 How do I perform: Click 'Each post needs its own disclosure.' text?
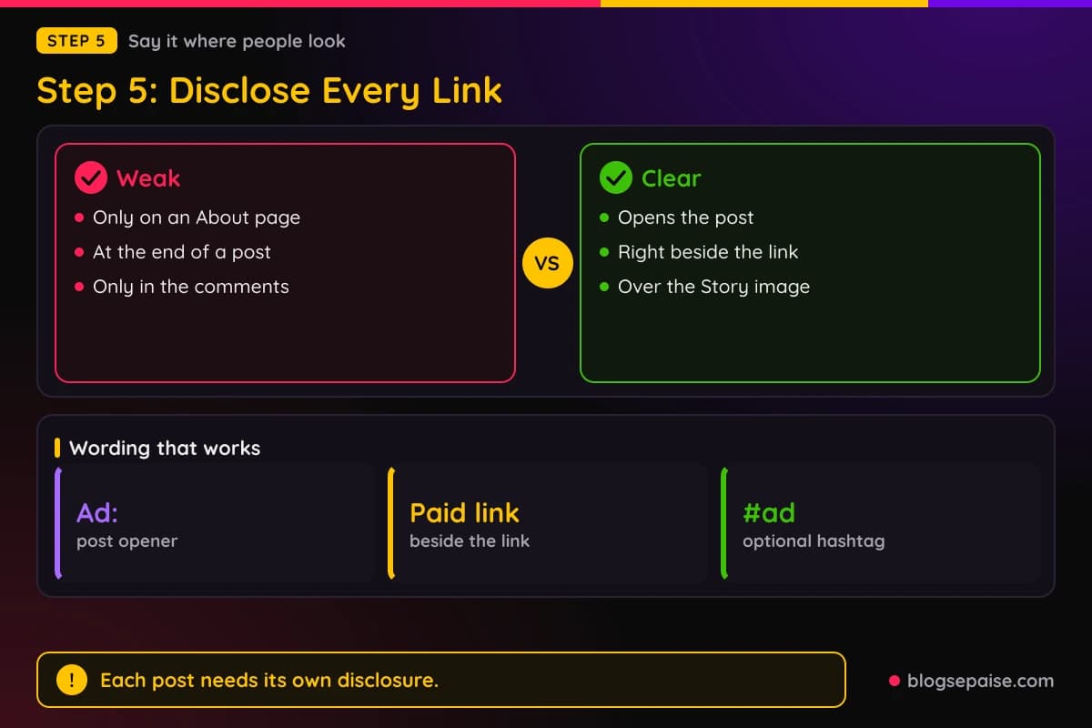pyautogui.click(x=269, y=680)
